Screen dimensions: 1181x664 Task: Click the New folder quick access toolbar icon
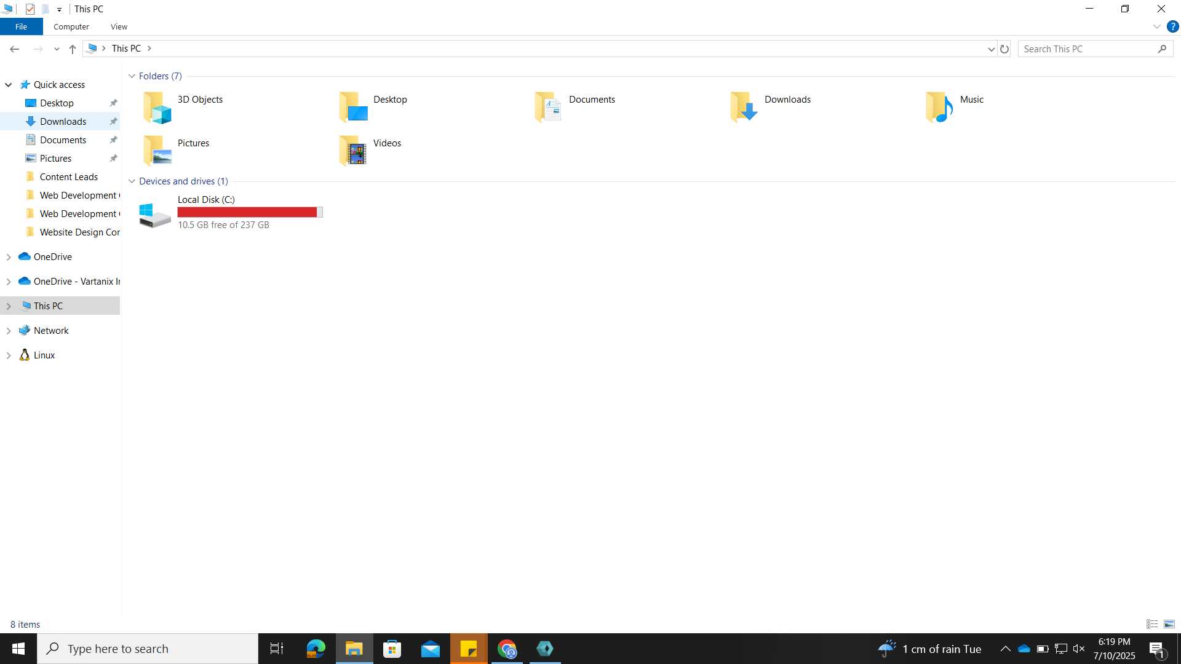tap(45, 9)
